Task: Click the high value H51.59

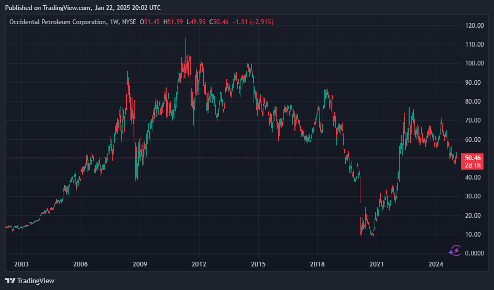Action: (173, 22)
